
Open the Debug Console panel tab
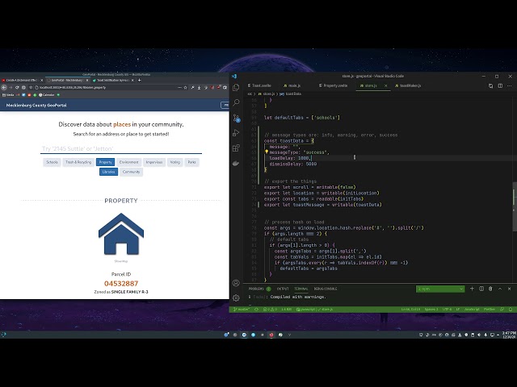pyautogui.click(x=326, y=289)
